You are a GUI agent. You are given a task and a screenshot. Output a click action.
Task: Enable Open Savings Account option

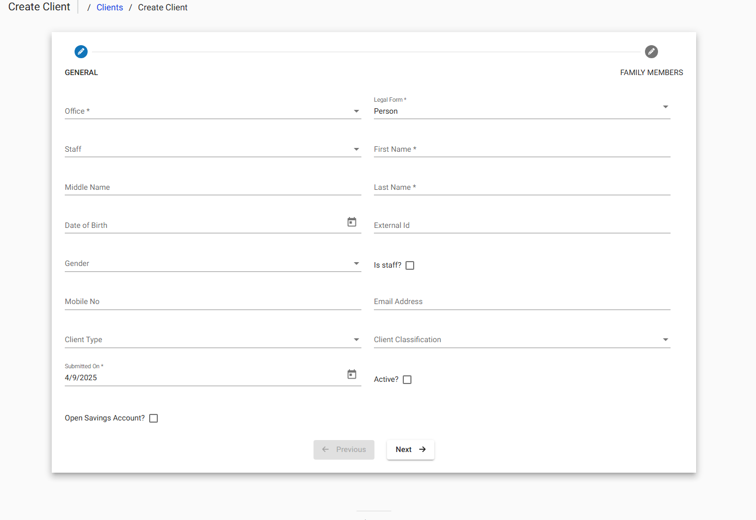tap(153, 418)
